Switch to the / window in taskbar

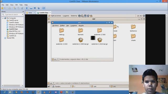tap(81, 86)
